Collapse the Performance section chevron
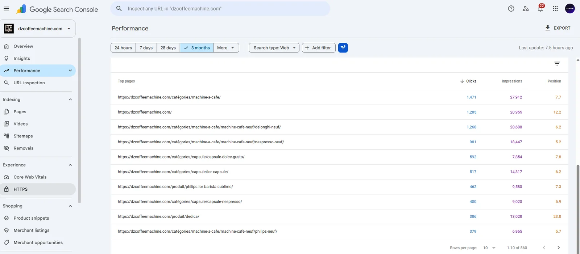580x254 pixels. coord(70,71)
